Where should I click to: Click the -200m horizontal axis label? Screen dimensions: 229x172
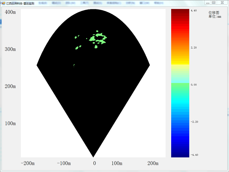(x=28, y=163)
